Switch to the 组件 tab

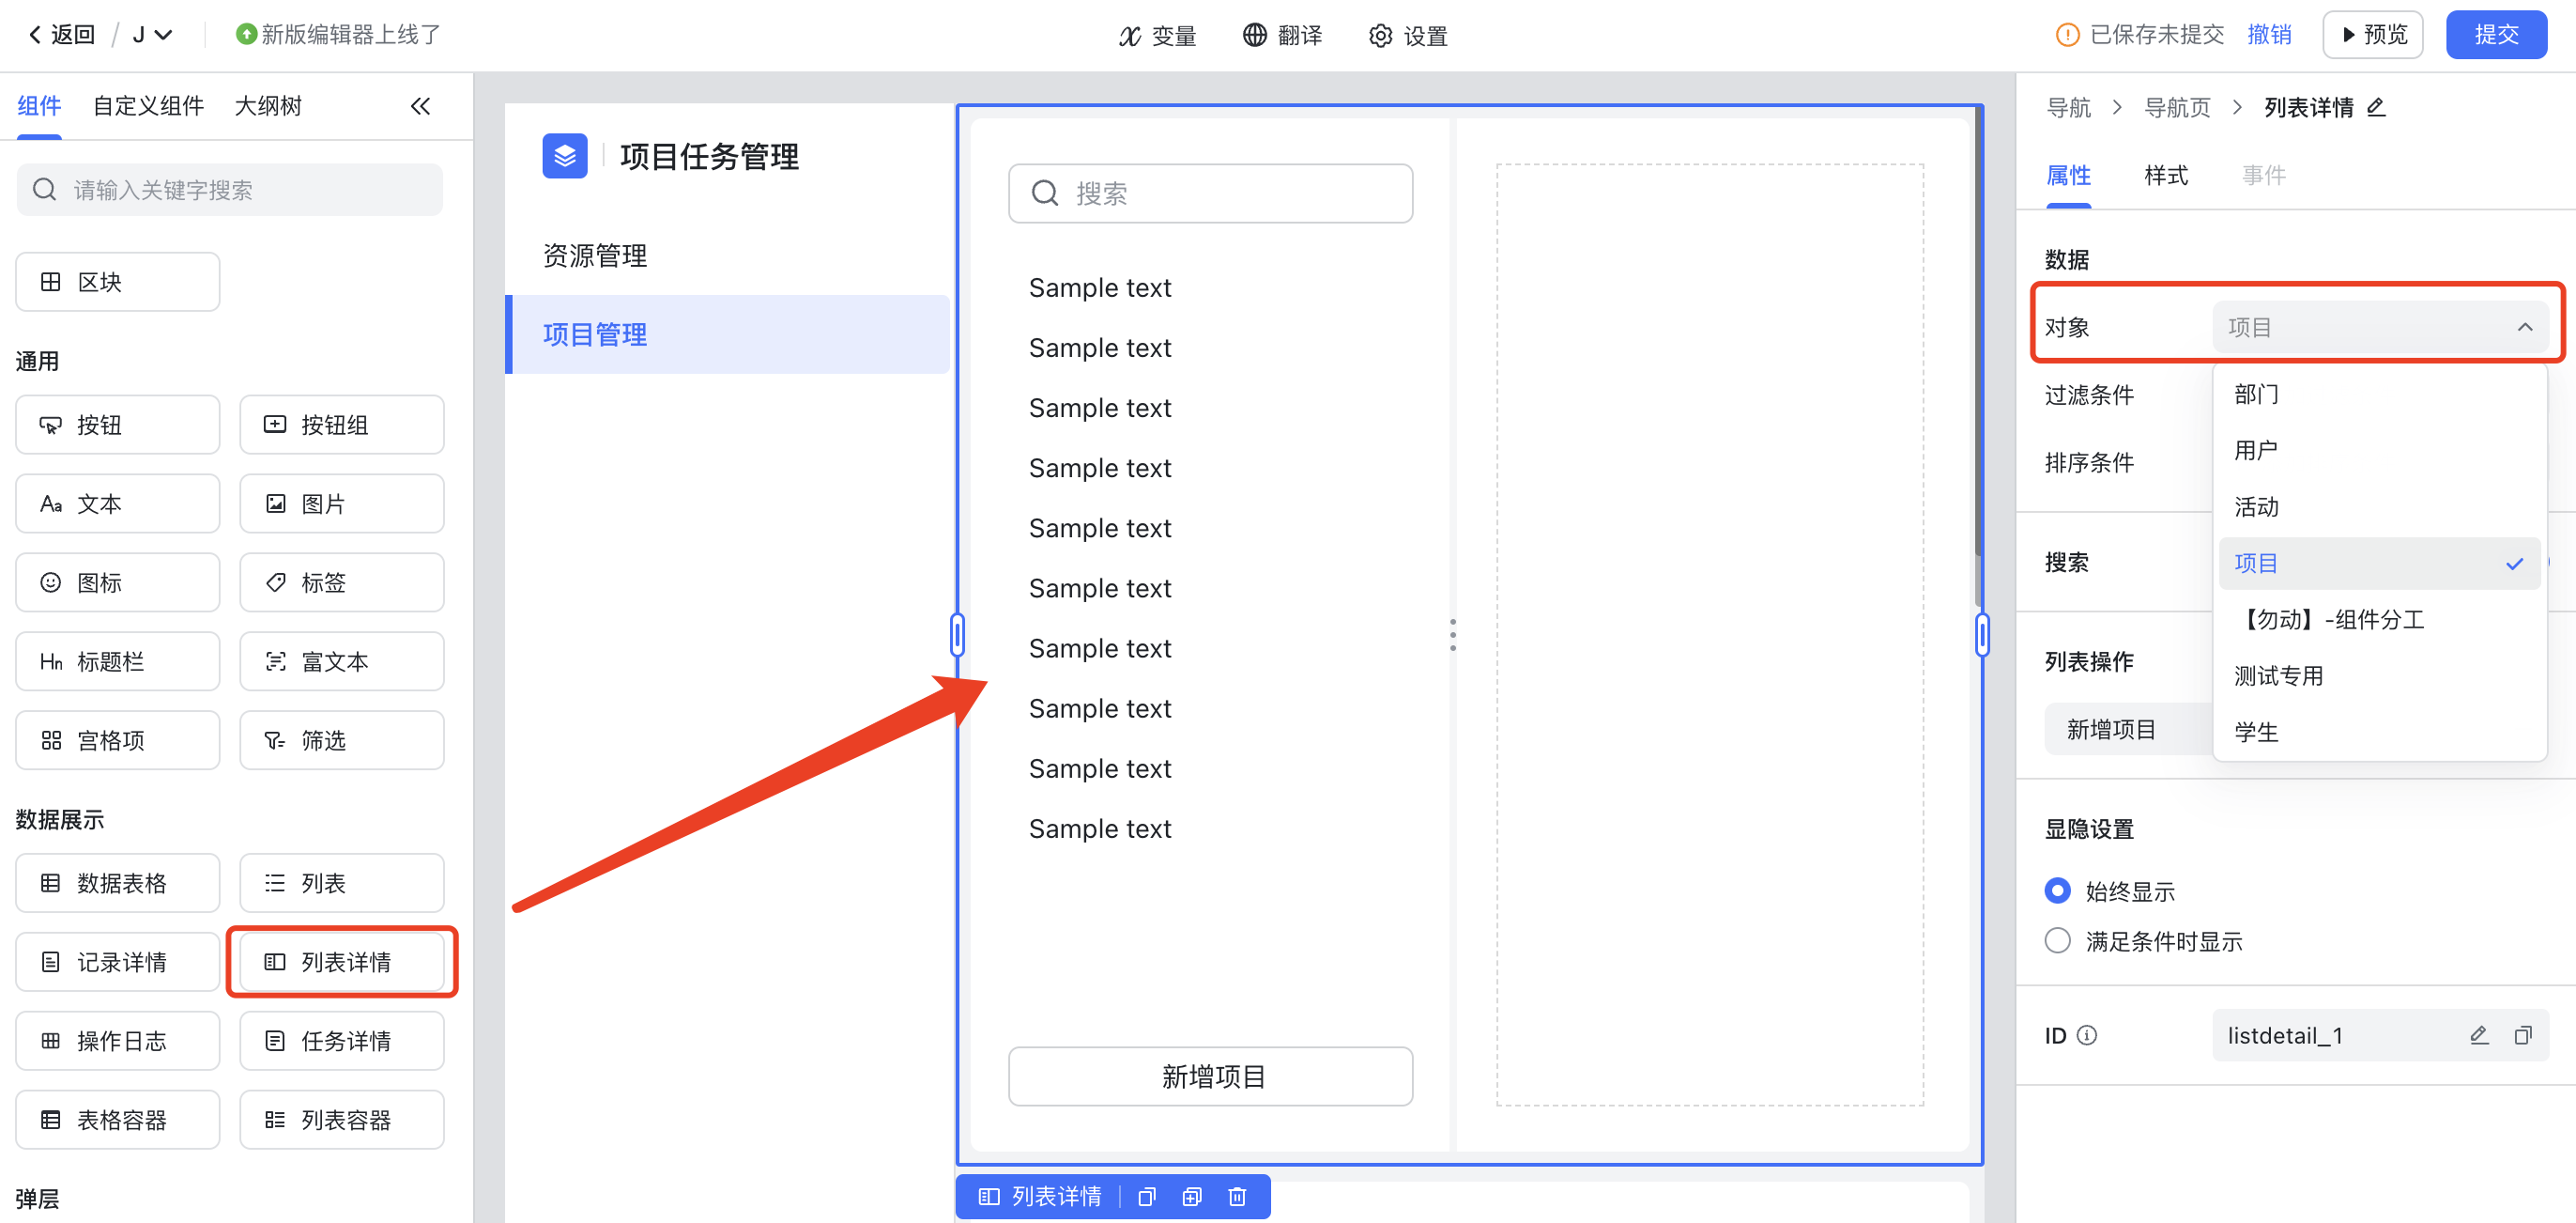click(x=39, y=106)
